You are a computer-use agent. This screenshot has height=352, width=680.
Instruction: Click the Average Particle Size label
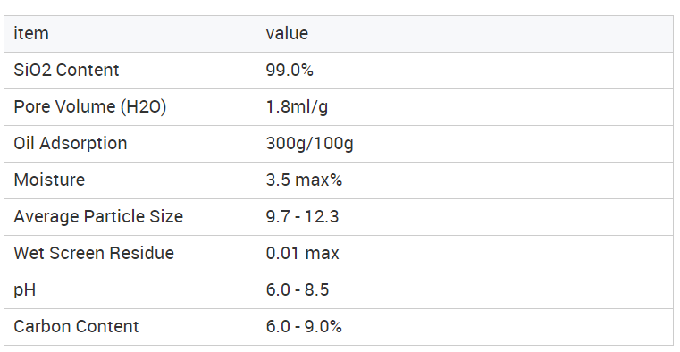[98, 217]
